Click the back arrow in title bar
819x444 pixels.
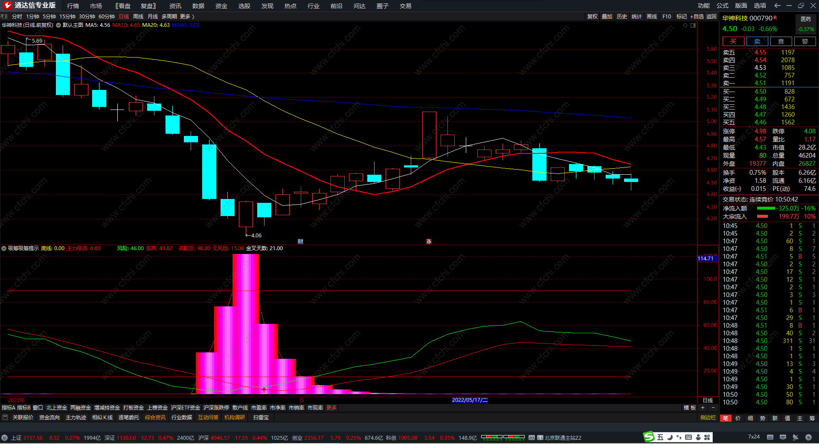pyautogui.click(x=777, y=6)
